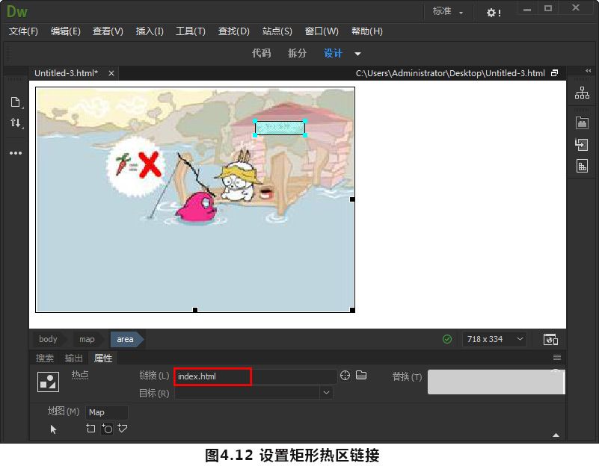Viewport: 599px width, 466px height.
Task: Collapse the properties panel with bottom arrow
Action: pyautogui.click(x=556, y=435)
